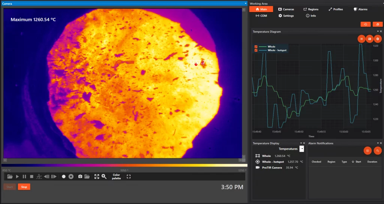The image size is (384, 204).
Task: Click the scissors cut-recording icon
Action: click(39, 176)
